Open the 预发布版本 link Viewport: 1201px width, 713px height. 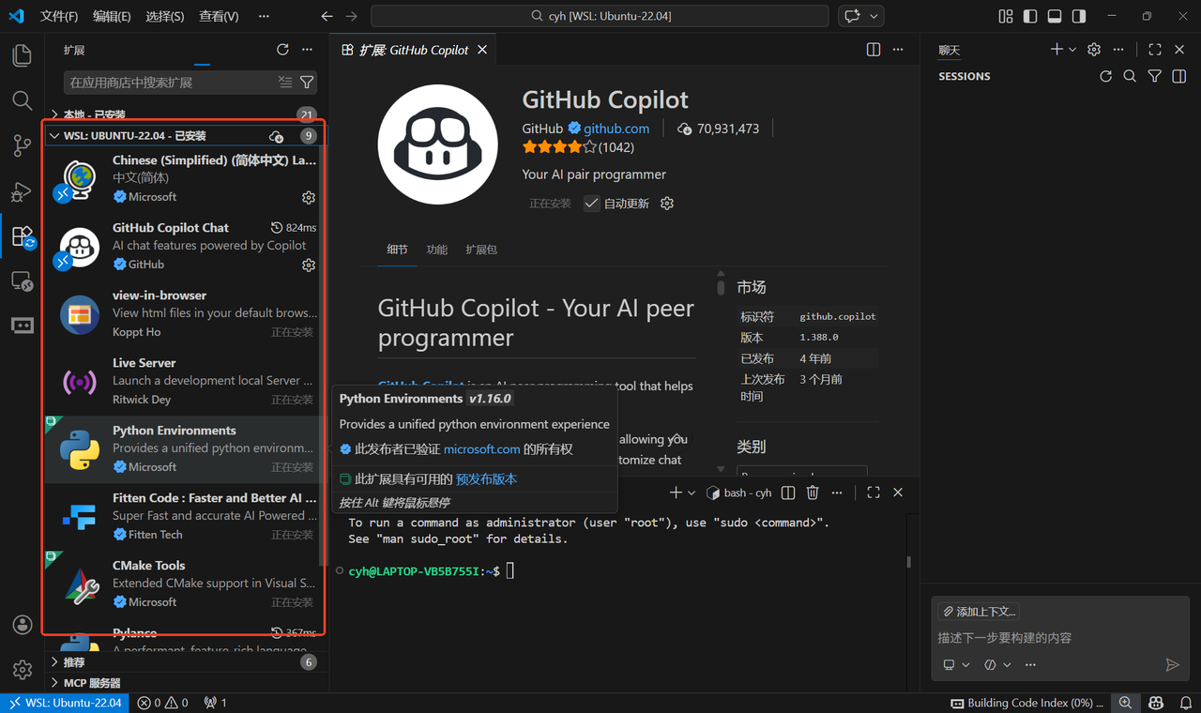486,479
